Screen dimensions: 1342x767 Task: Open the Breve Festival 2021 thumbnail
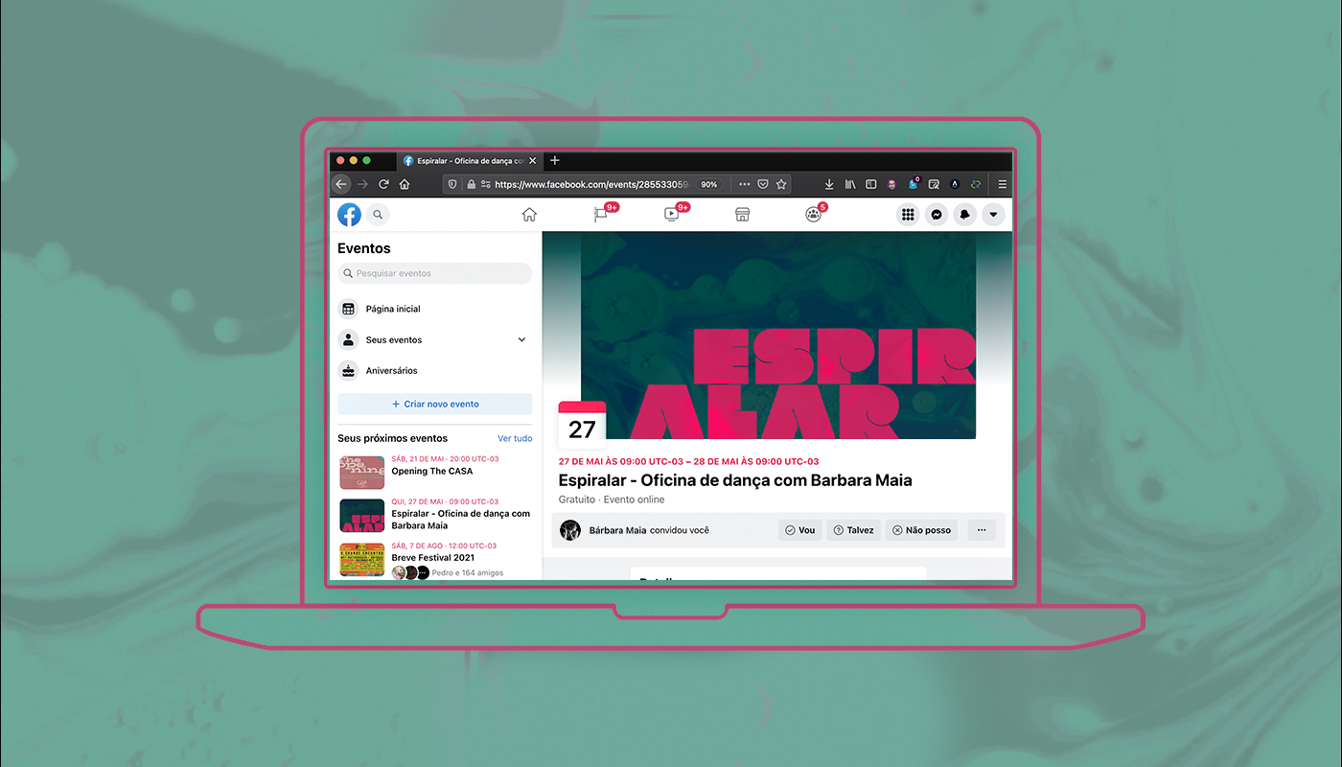coord(362,559)
